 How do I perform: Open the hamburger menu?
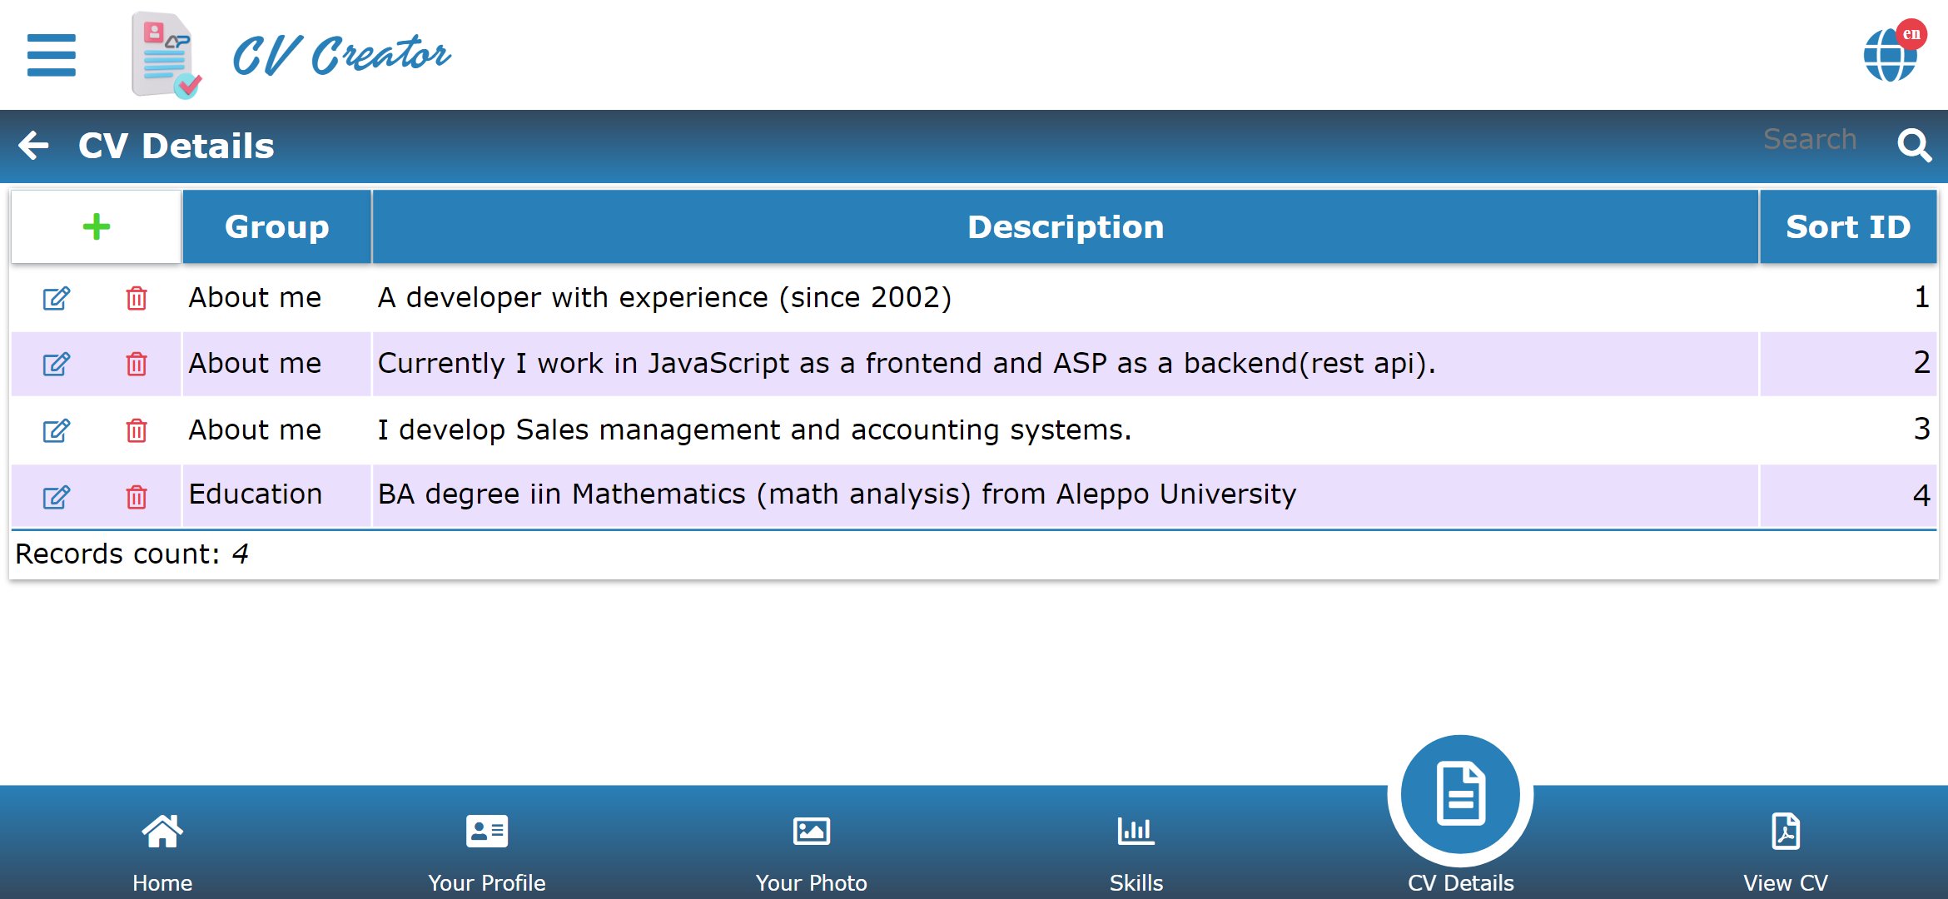51,55
